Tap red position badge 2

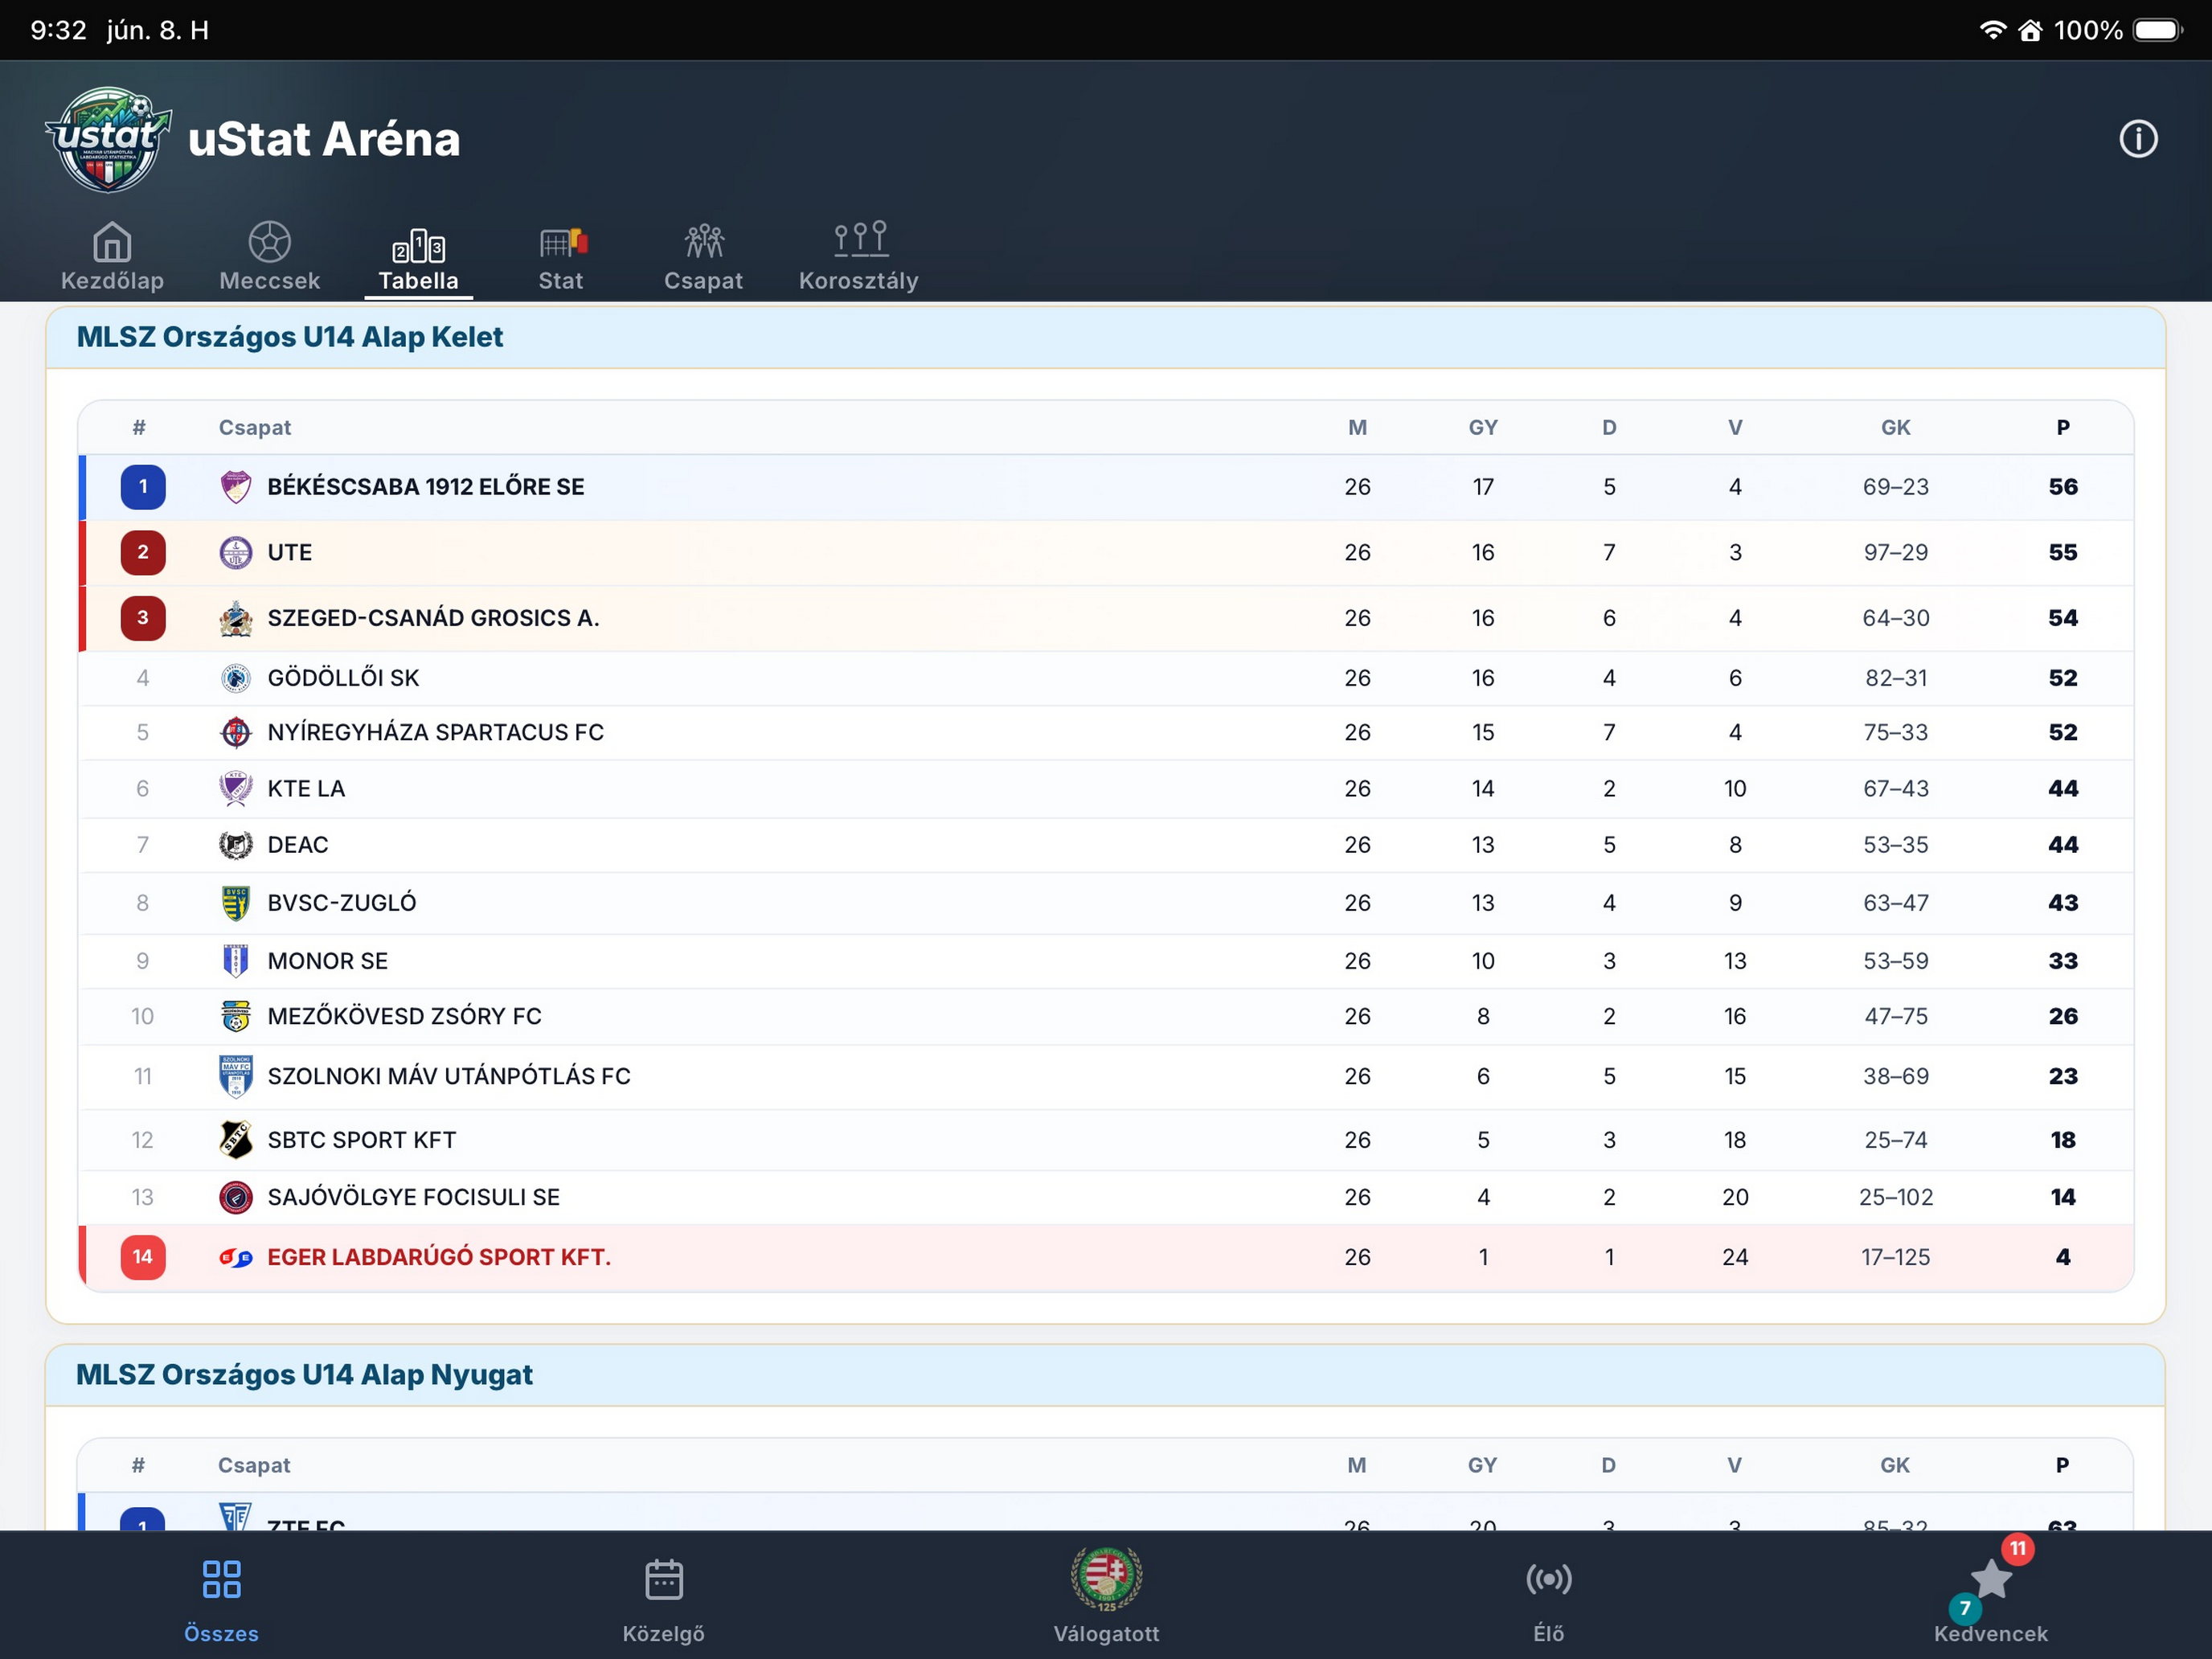coord(143,552)
